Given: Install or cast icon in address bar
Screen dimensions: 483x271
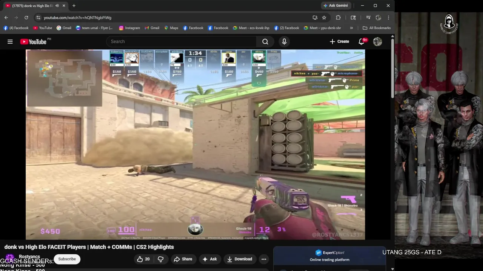Looking at the screenshot, I should point(315,17).
